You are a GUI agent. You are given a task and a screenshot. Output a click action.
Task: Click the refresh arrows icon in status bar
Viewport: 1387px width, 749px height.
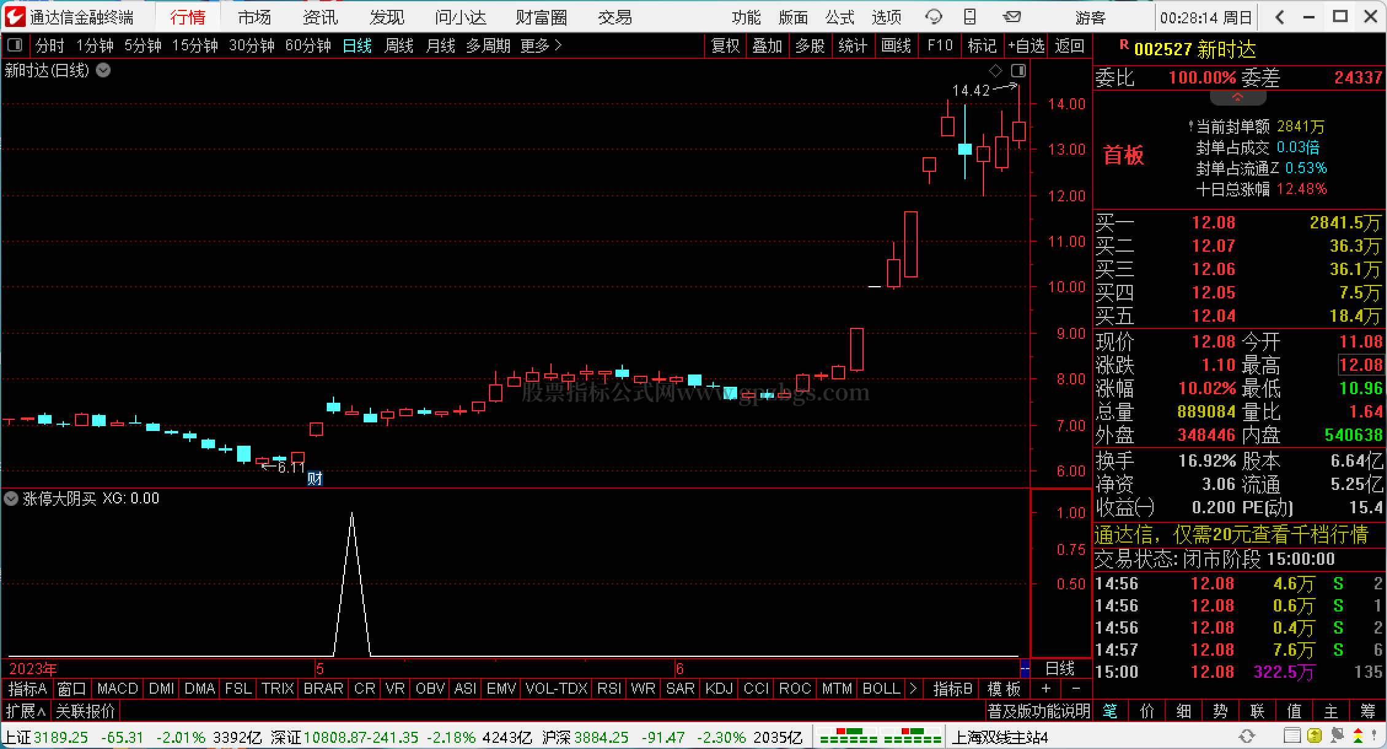click(1246, 736)
